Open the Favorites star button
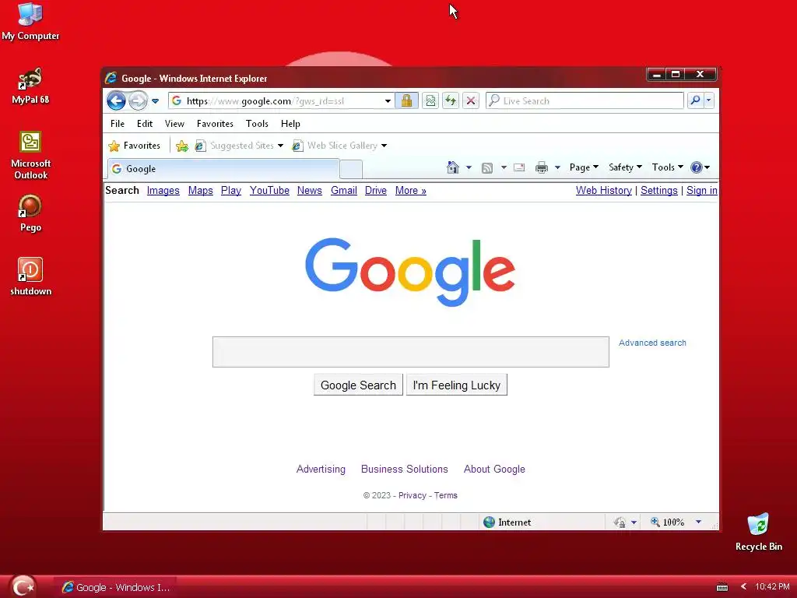This screenshot has width=797, height=598. coord(134,146)
